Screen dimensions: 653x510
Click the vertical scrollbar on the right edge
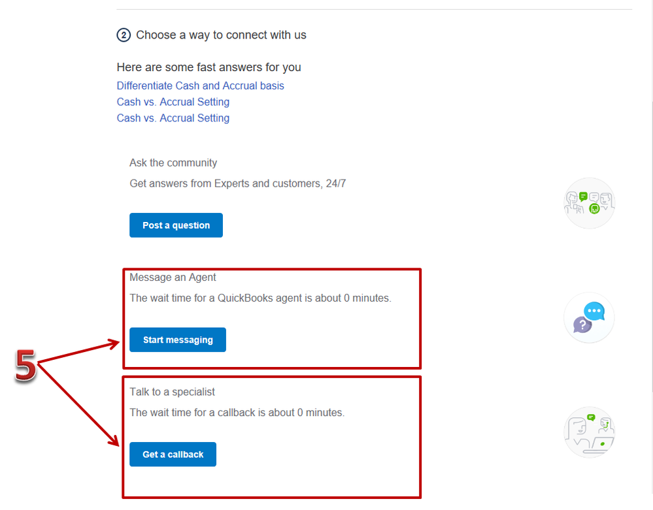click(650, 246)
